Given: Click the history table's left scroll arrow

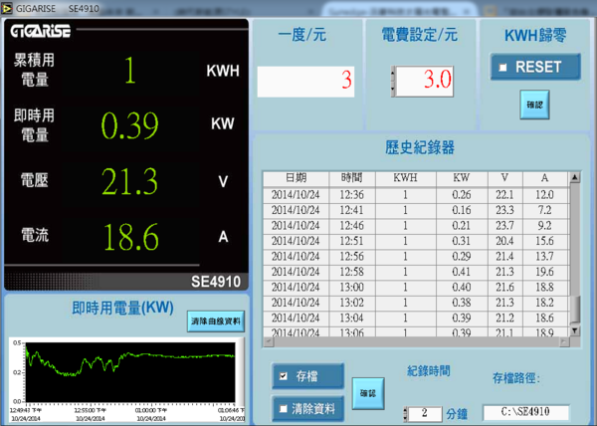Looking at the screenshot, I should tap(269, 340).
